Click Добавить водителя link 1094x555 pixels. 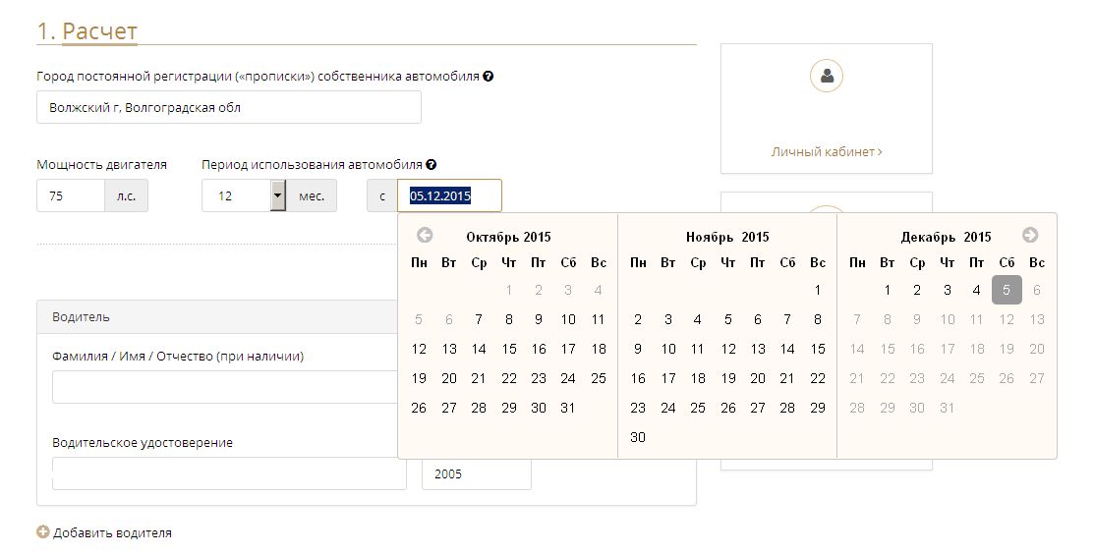(x=112, y=532)
